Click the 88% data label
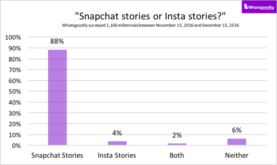Screen dimensions: 277x165 (57, 41)
